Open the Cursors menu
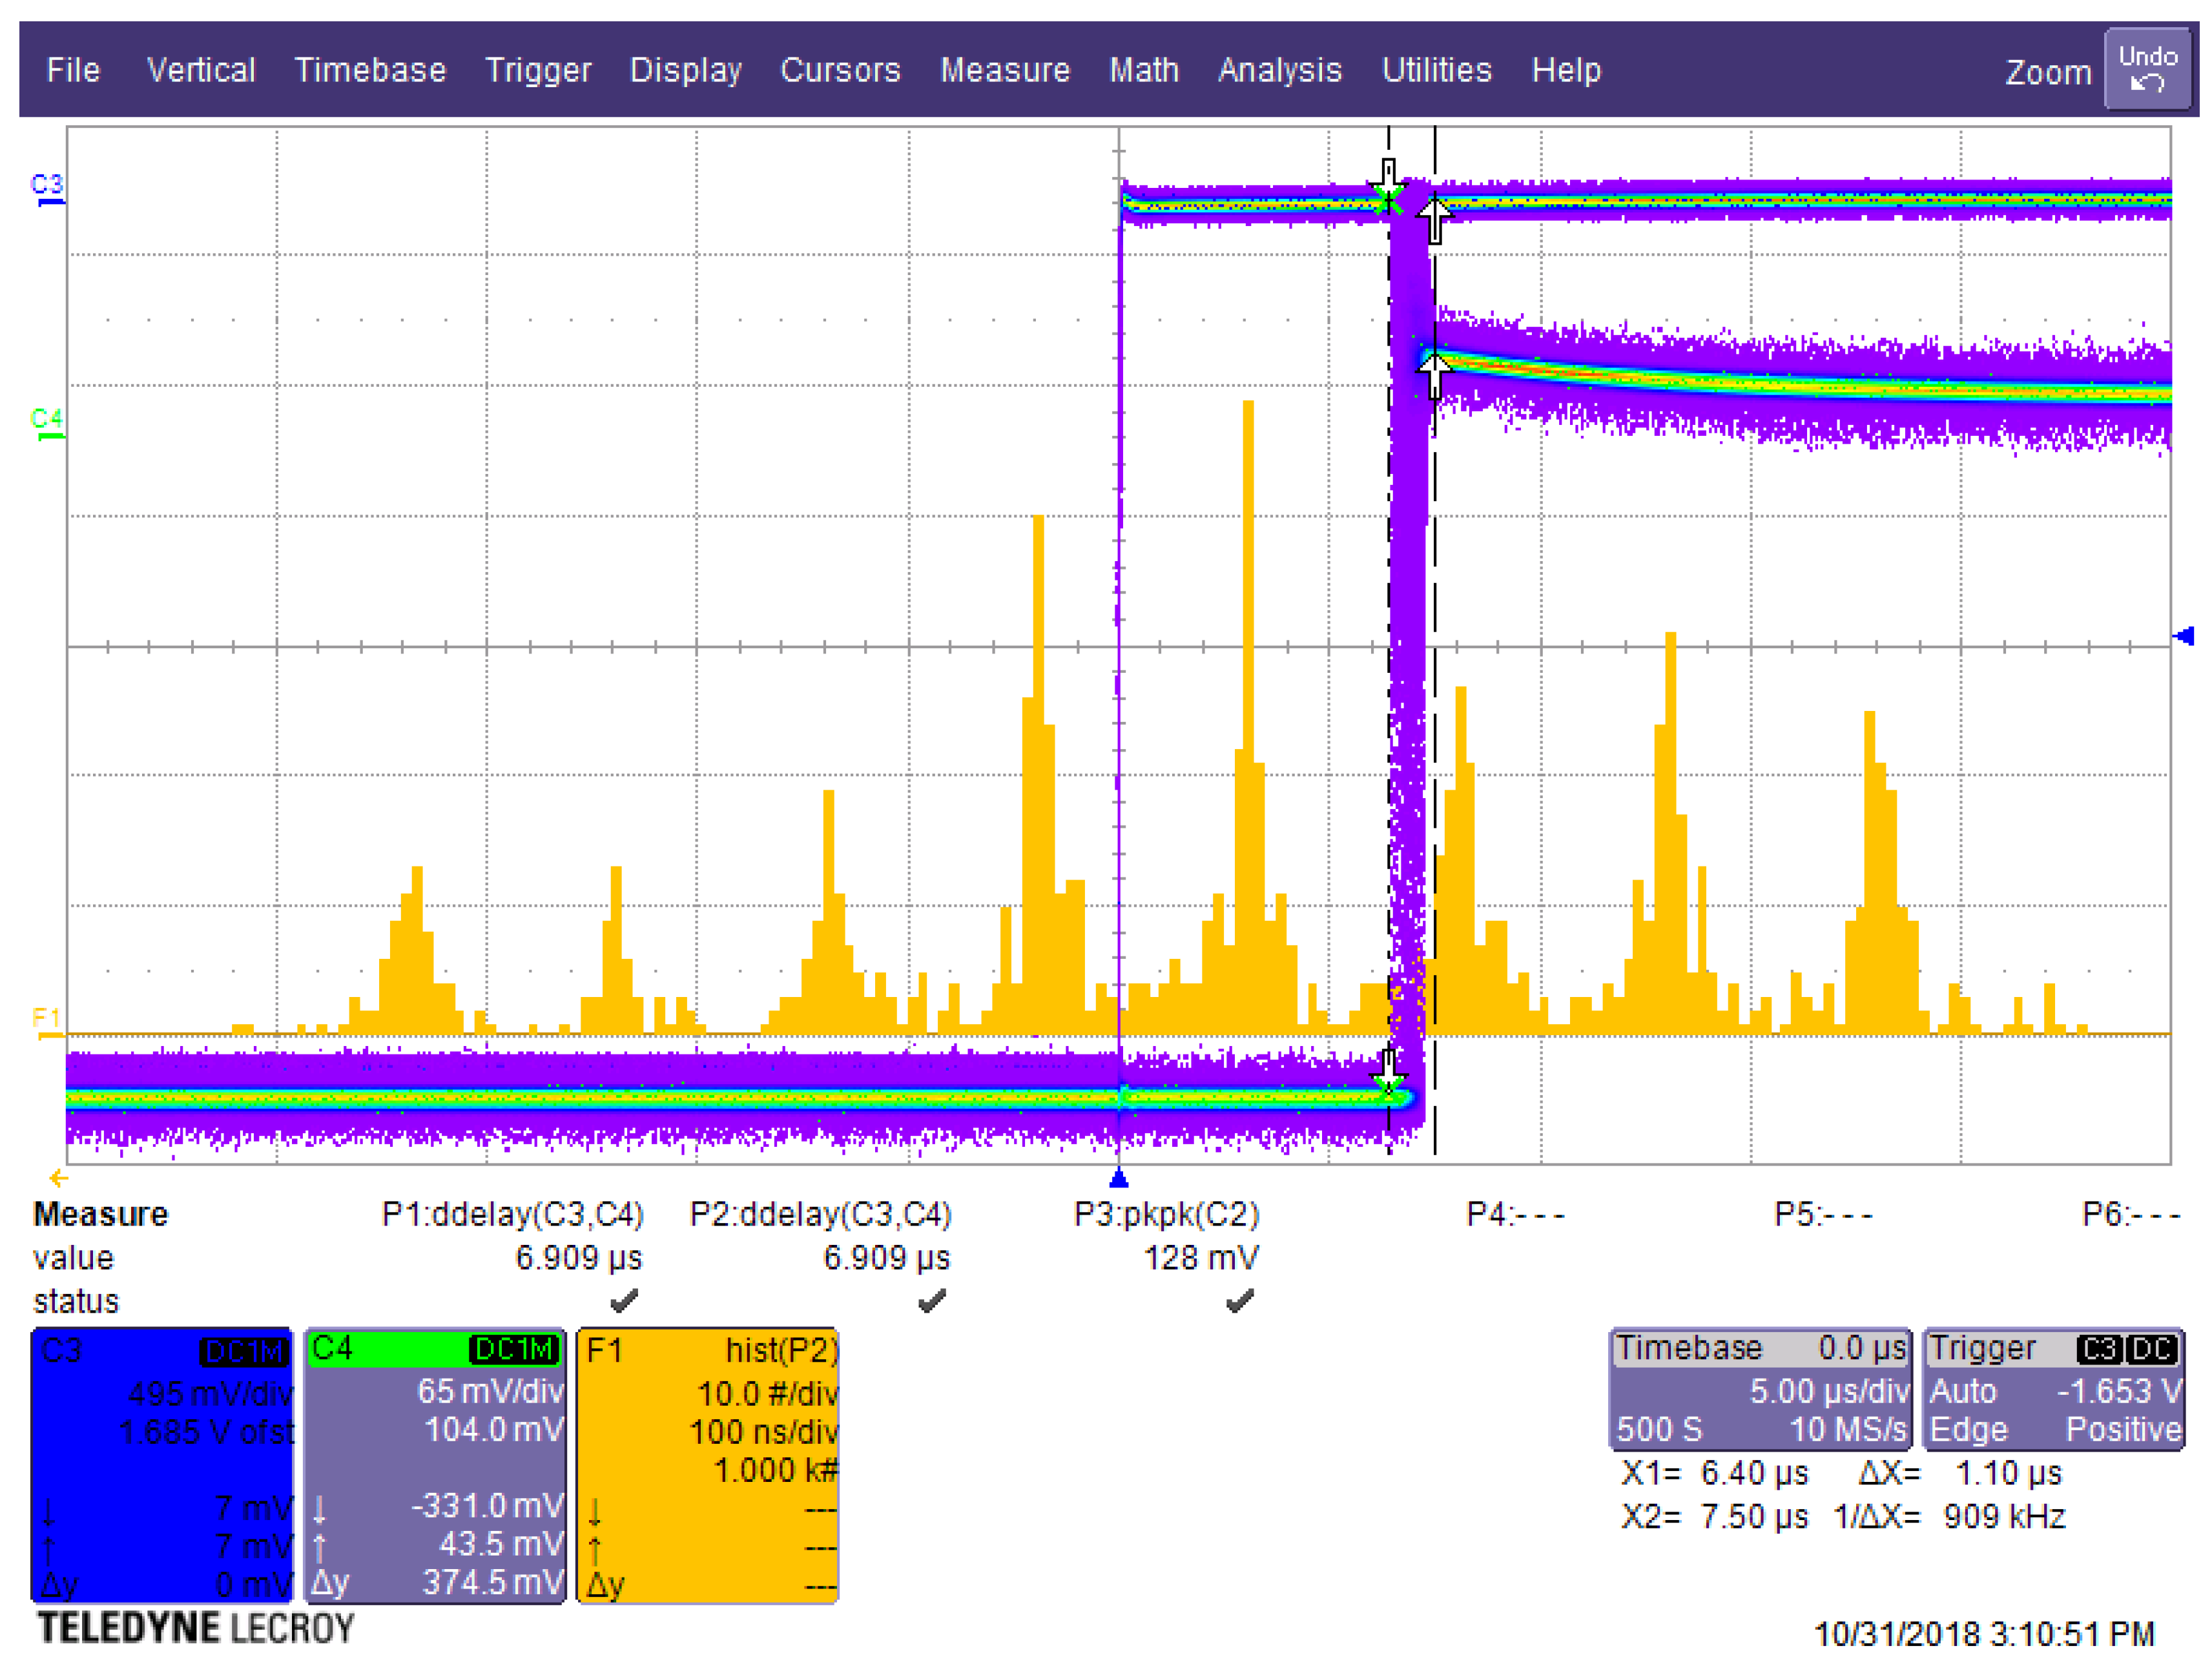The width and height of the screenshot is (2212, 1675). pyautogui.click(x=840, y=70)
